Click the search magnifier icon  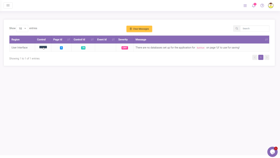(237, 28)
